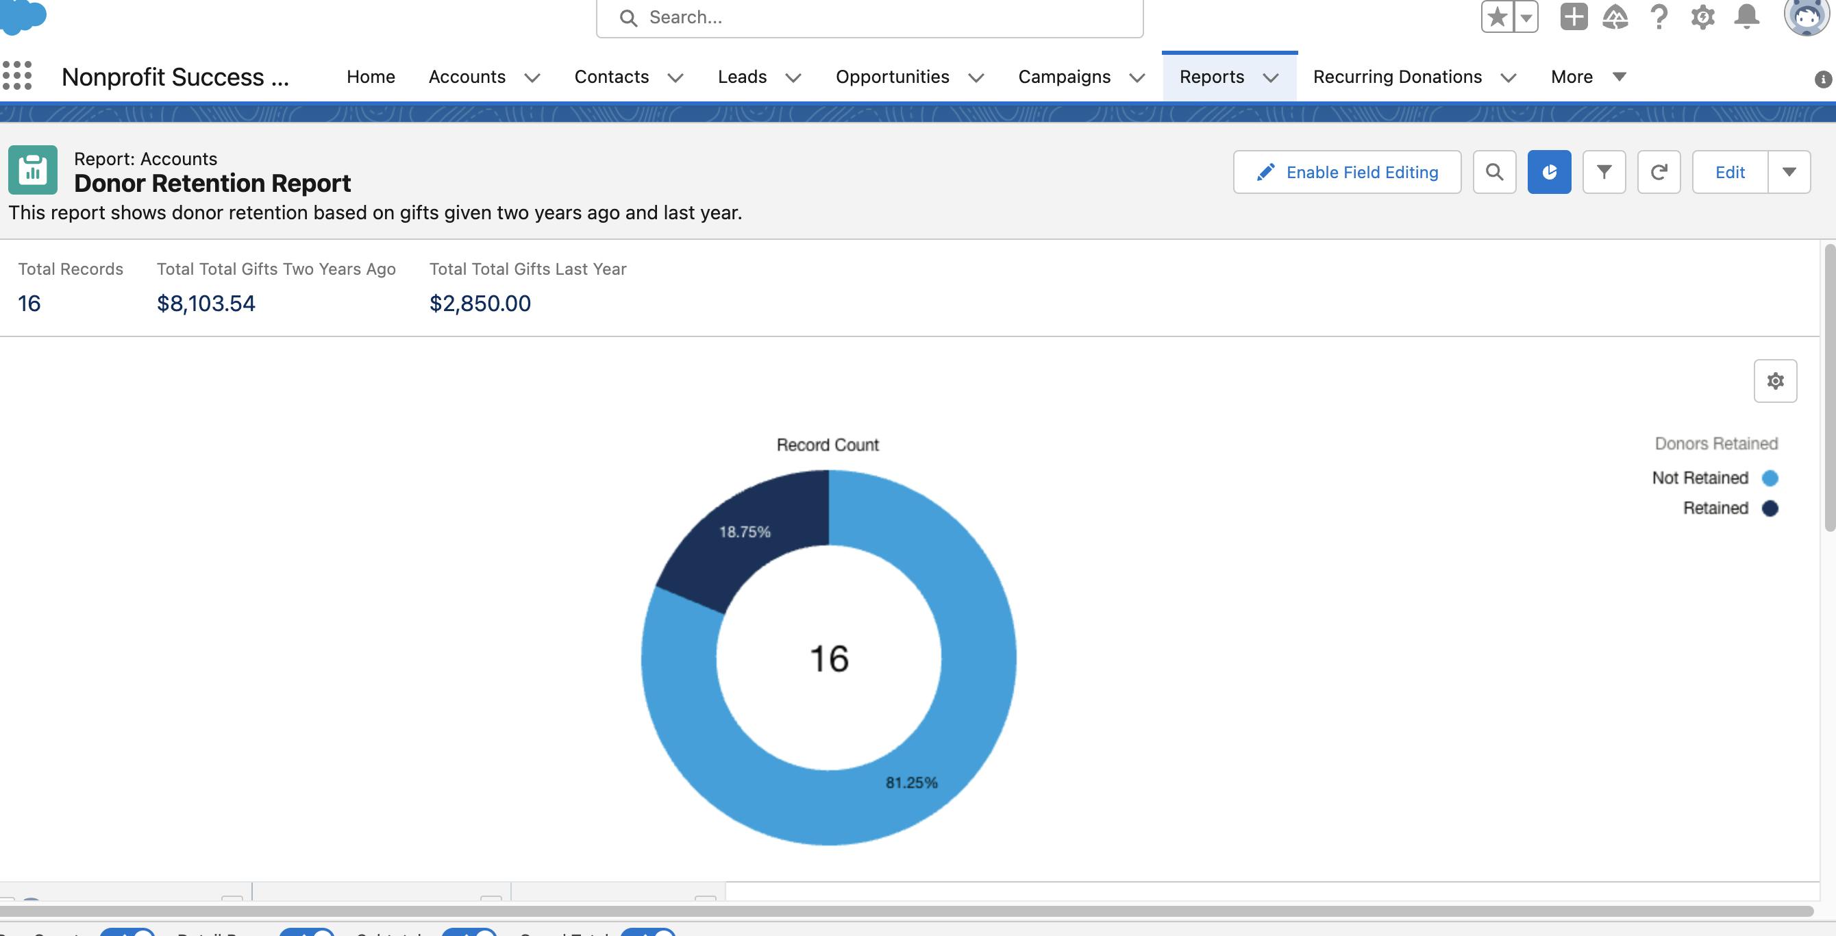Click the Not Retained legend swatch
This screenshot has width=1836, height=936.
tap(1770, 478)
